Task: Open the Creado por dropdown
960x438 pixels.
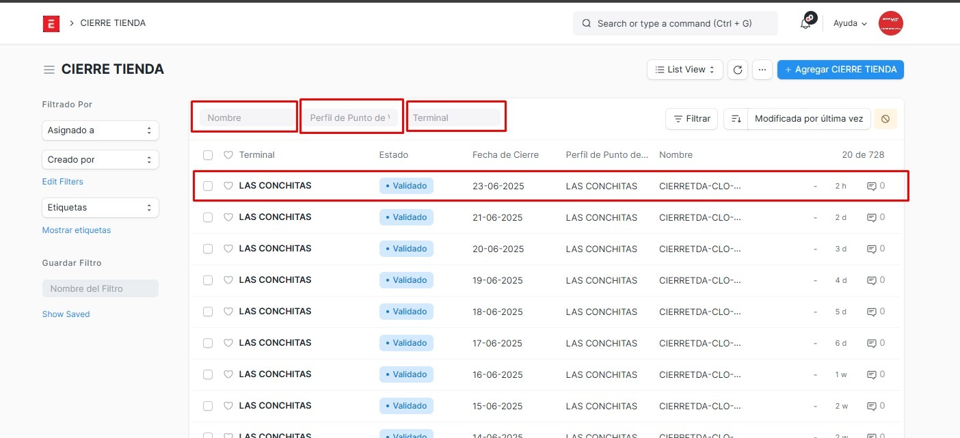Action: (x=101, y=160)
